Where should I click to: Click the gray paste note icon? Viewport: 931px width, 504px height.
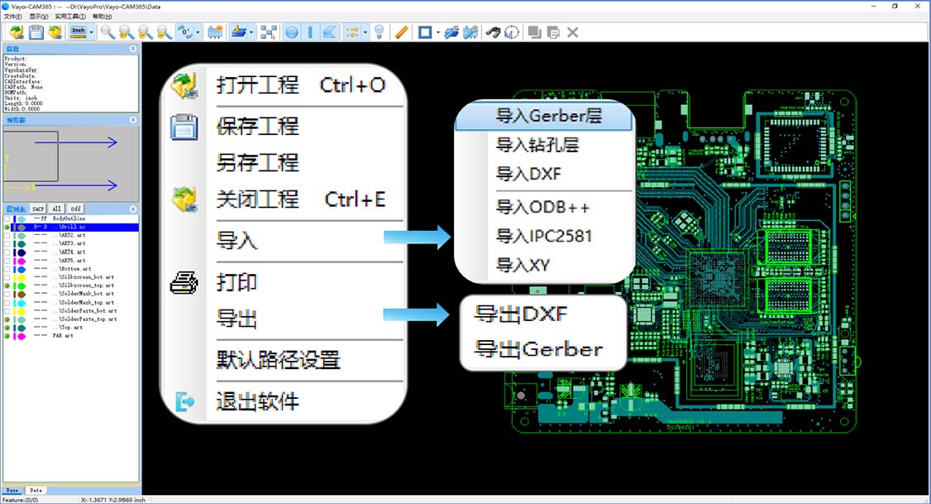(x=553, y=32)
